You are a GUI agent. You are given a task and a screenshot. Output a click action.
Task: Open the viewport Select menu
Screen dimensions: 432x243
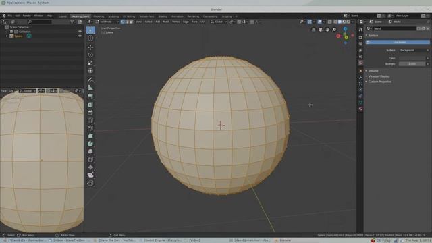[148, 22]
